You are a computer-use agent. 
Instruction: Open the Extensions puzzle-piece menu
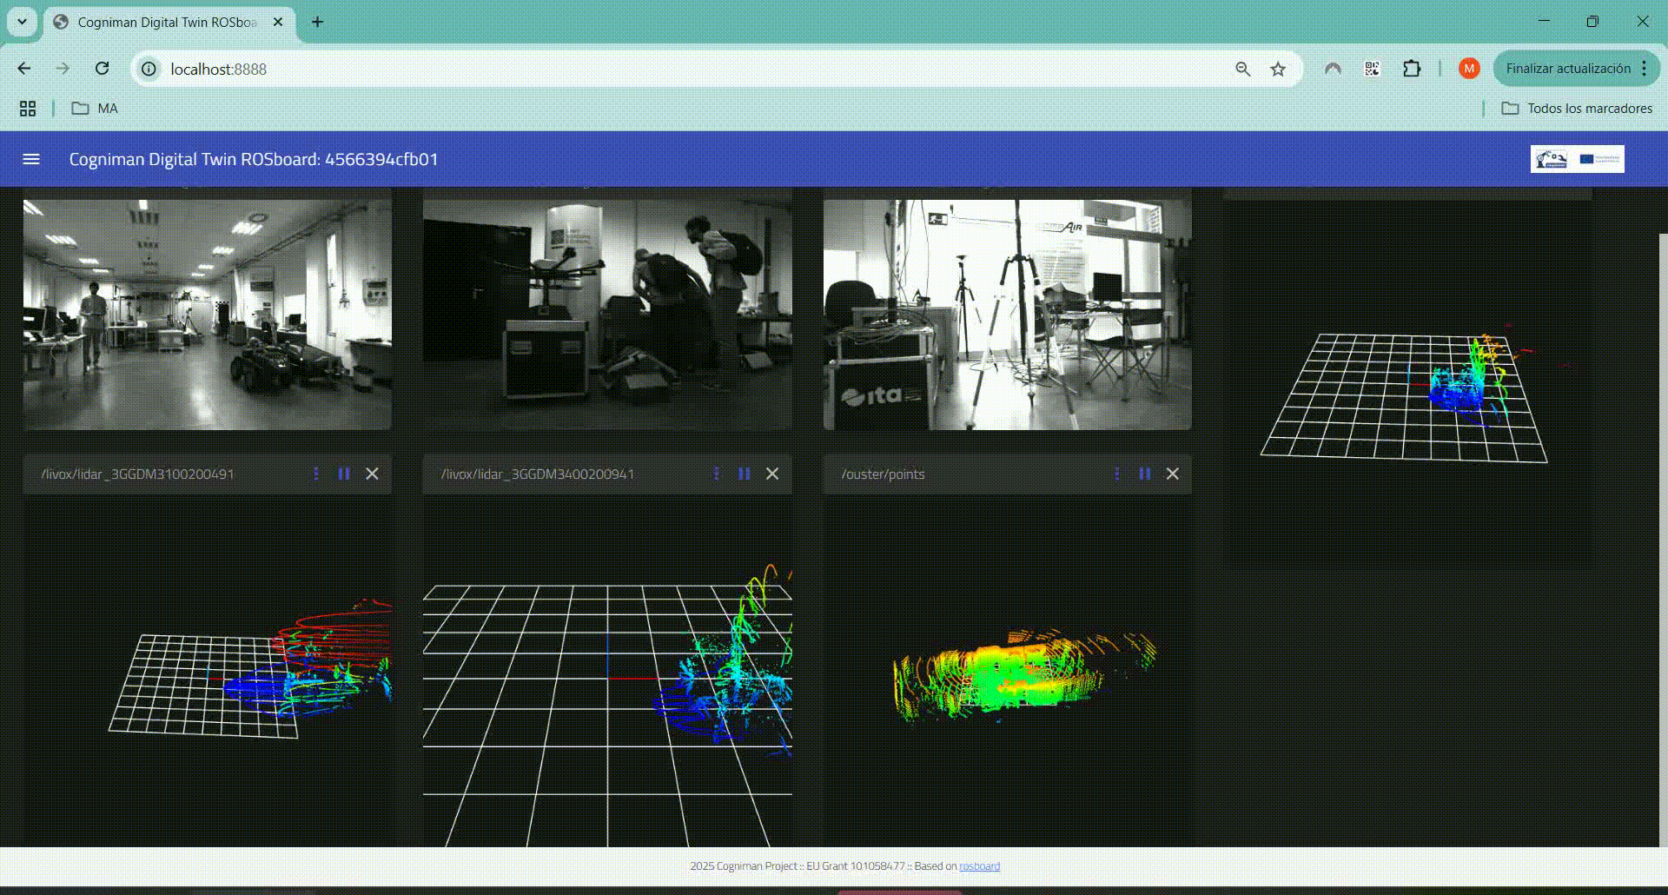1412,69
